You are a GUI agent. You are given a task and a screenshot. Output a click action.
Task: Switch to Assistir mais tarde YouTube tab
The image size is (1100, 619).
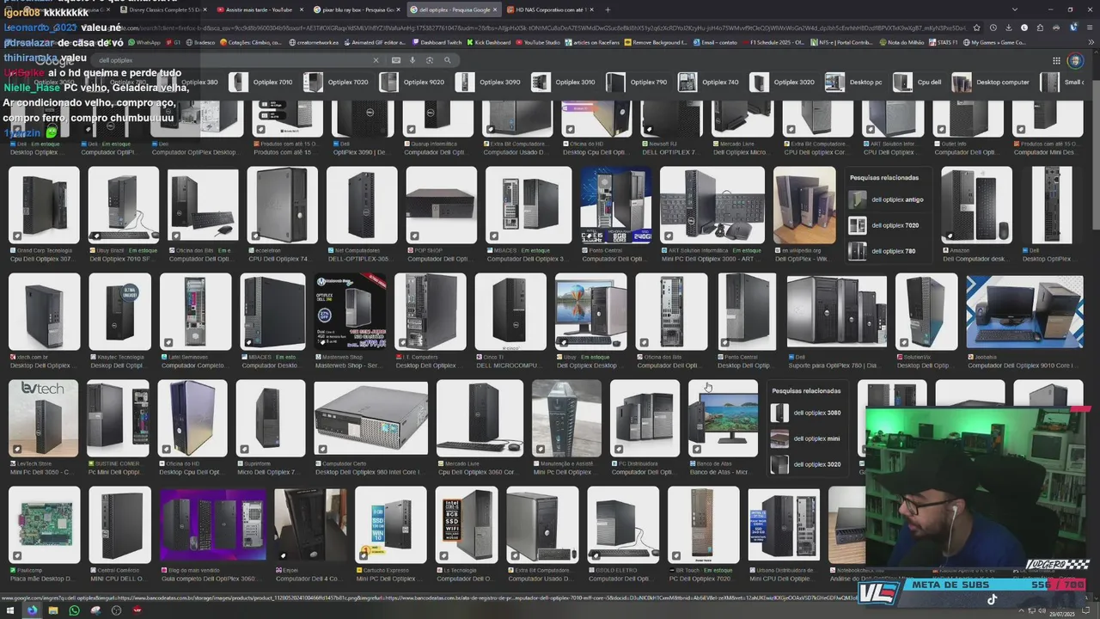pyautogui.click(x=257, y=9)
